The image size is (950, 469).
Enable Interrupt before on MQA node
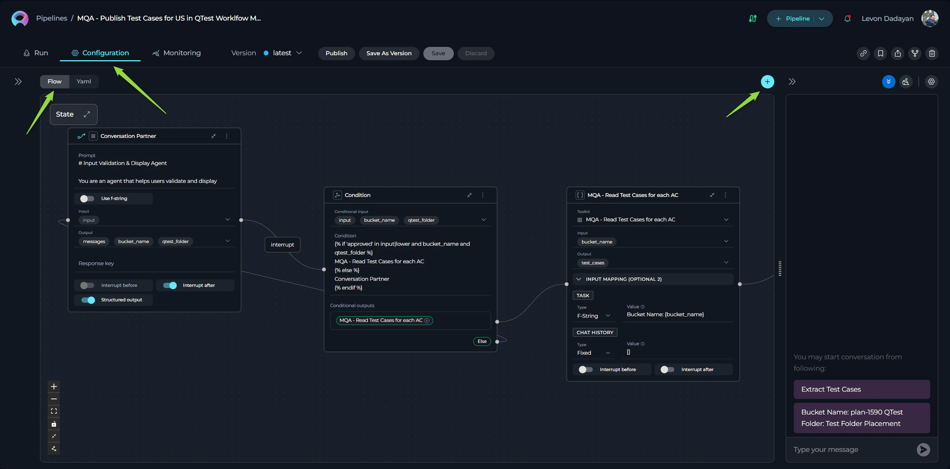tap(585, 369)
